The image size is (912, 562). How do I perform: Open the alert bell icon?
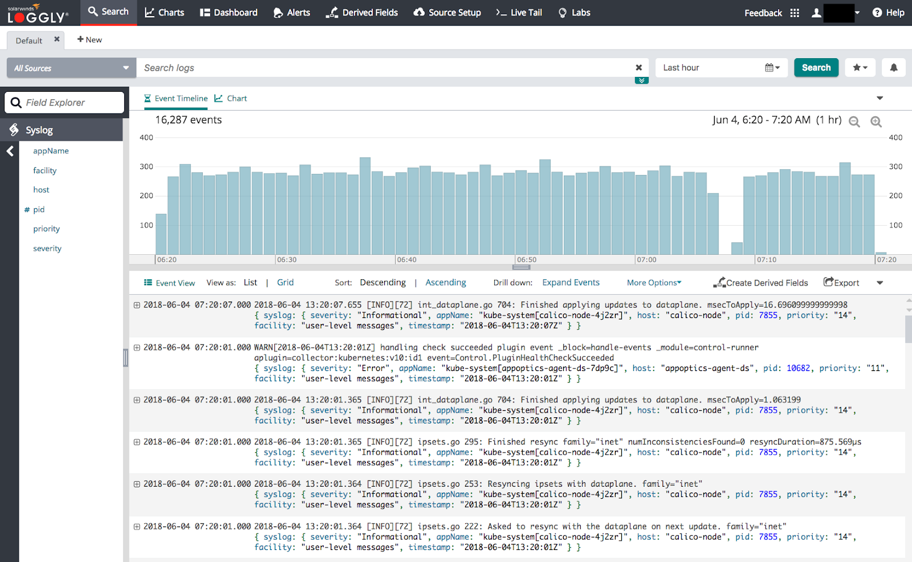tap(893, 68)
